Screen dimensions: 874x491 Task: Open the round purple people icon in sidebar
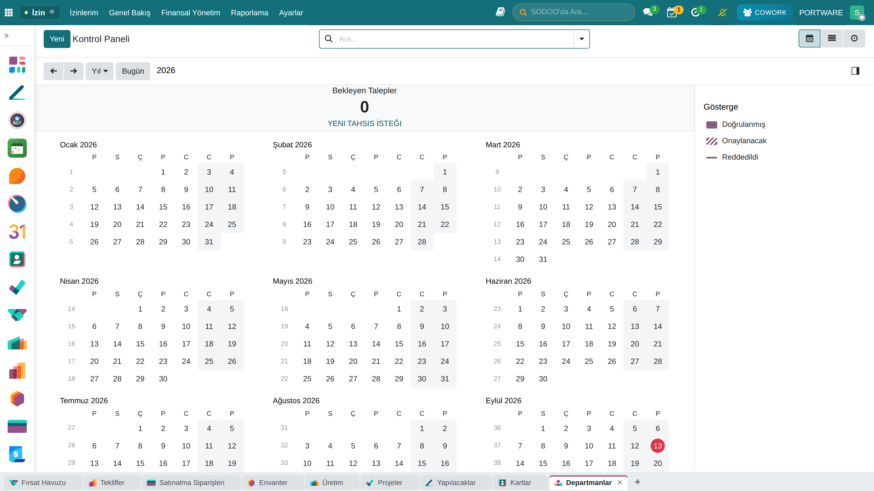pos(17,120)
